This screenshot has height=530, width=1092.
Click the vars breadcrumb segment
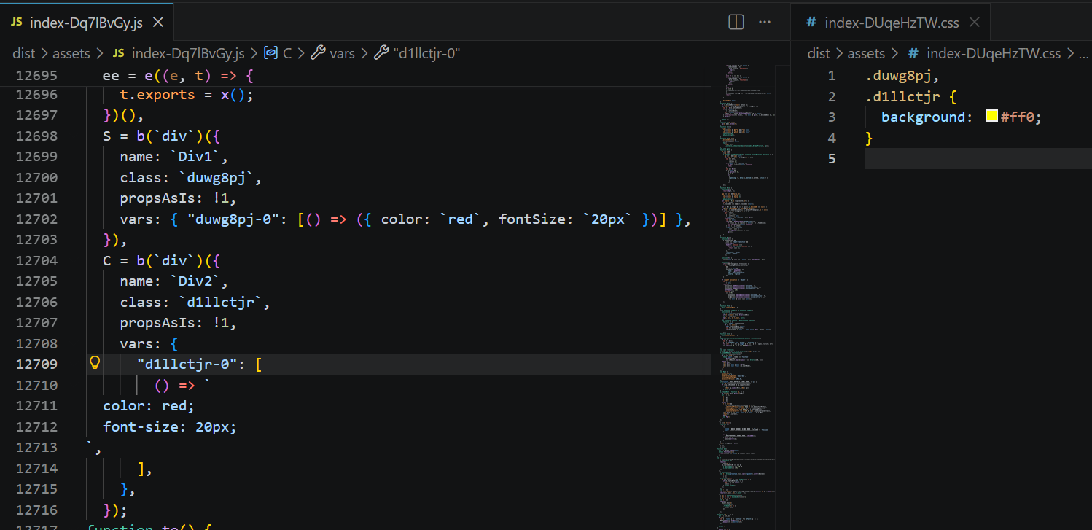[342, 53]
